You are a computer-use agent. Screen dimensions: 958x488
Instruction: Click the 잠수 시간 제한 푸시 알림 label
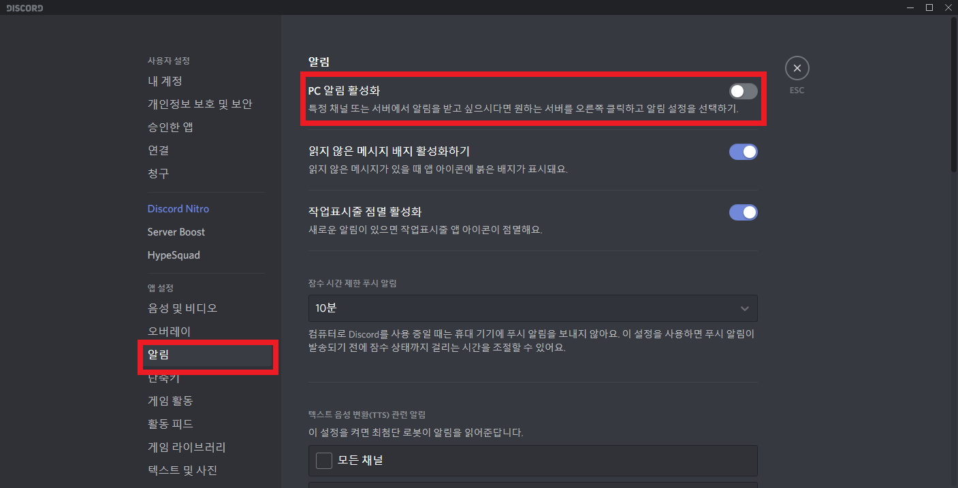352,283
